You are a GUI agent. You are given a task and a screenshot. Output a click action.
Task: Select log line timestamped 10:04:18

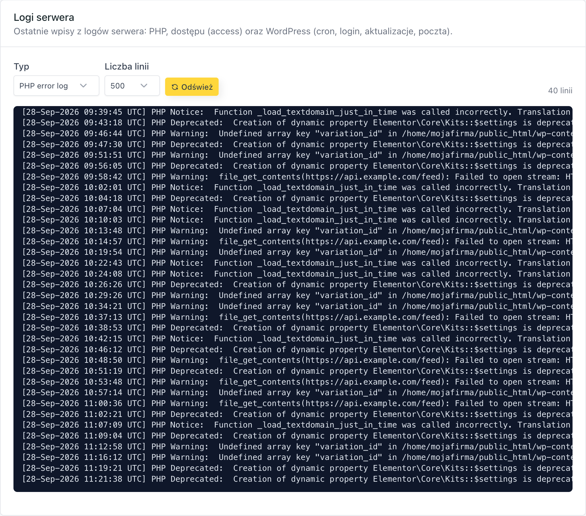[x=297, y=198]
